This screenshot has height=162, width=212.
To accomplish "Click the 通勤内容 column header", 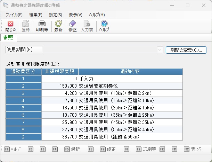I will point(130,71).
